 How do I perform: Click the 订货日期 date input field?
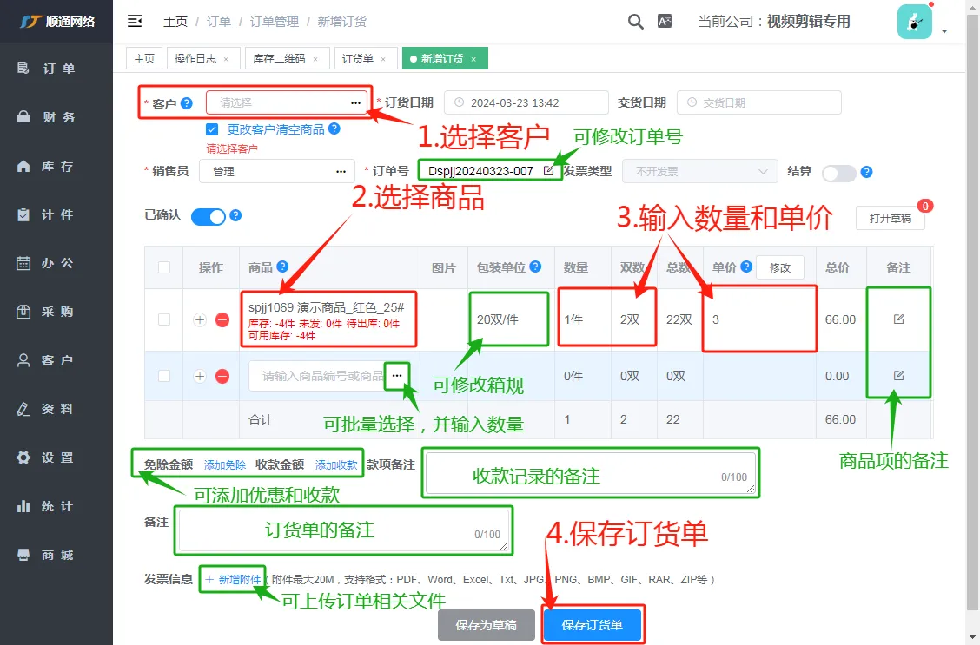(526, 102)
